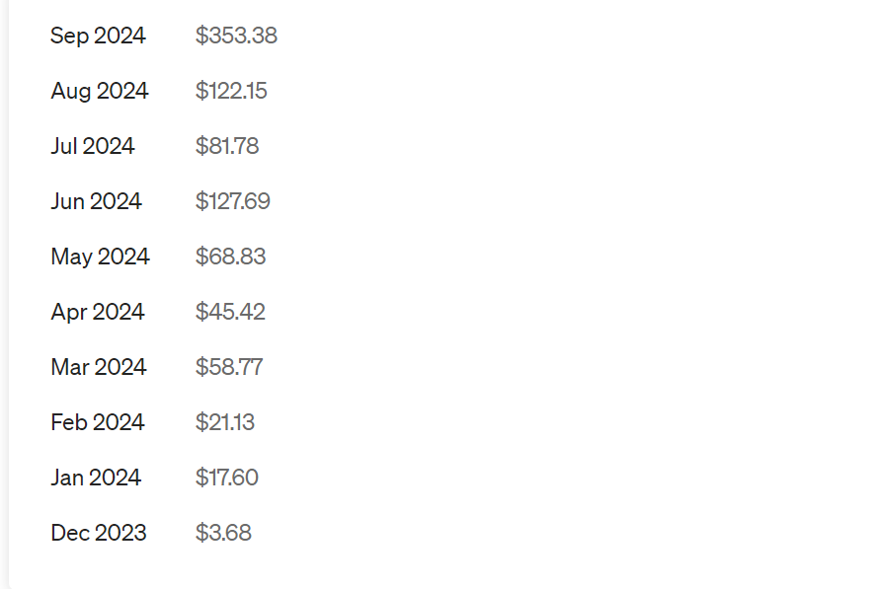Click the $17.60 amount
Viewport: 883px width, 589px height.
click(x=227, y=478)
